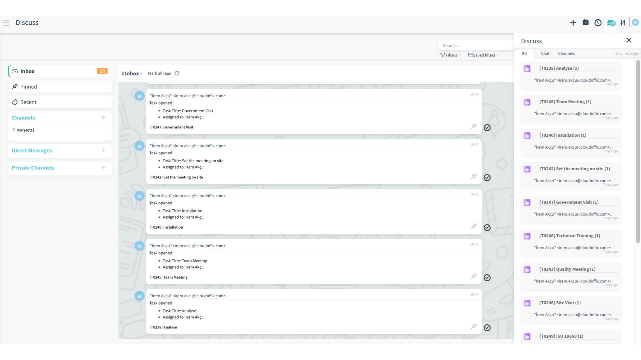Click the calendar/todo icon in top bar
The height and width of the screenshot is (360, 641).
pyautogui.click(x=586, y=23)
